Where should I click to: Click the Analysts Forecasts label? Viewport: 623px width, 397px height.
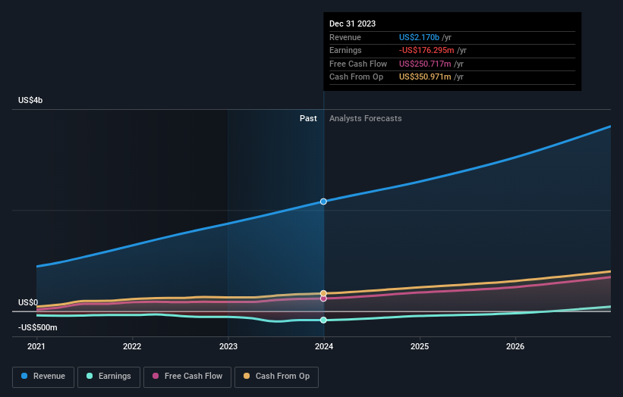(x=365, y=119)
